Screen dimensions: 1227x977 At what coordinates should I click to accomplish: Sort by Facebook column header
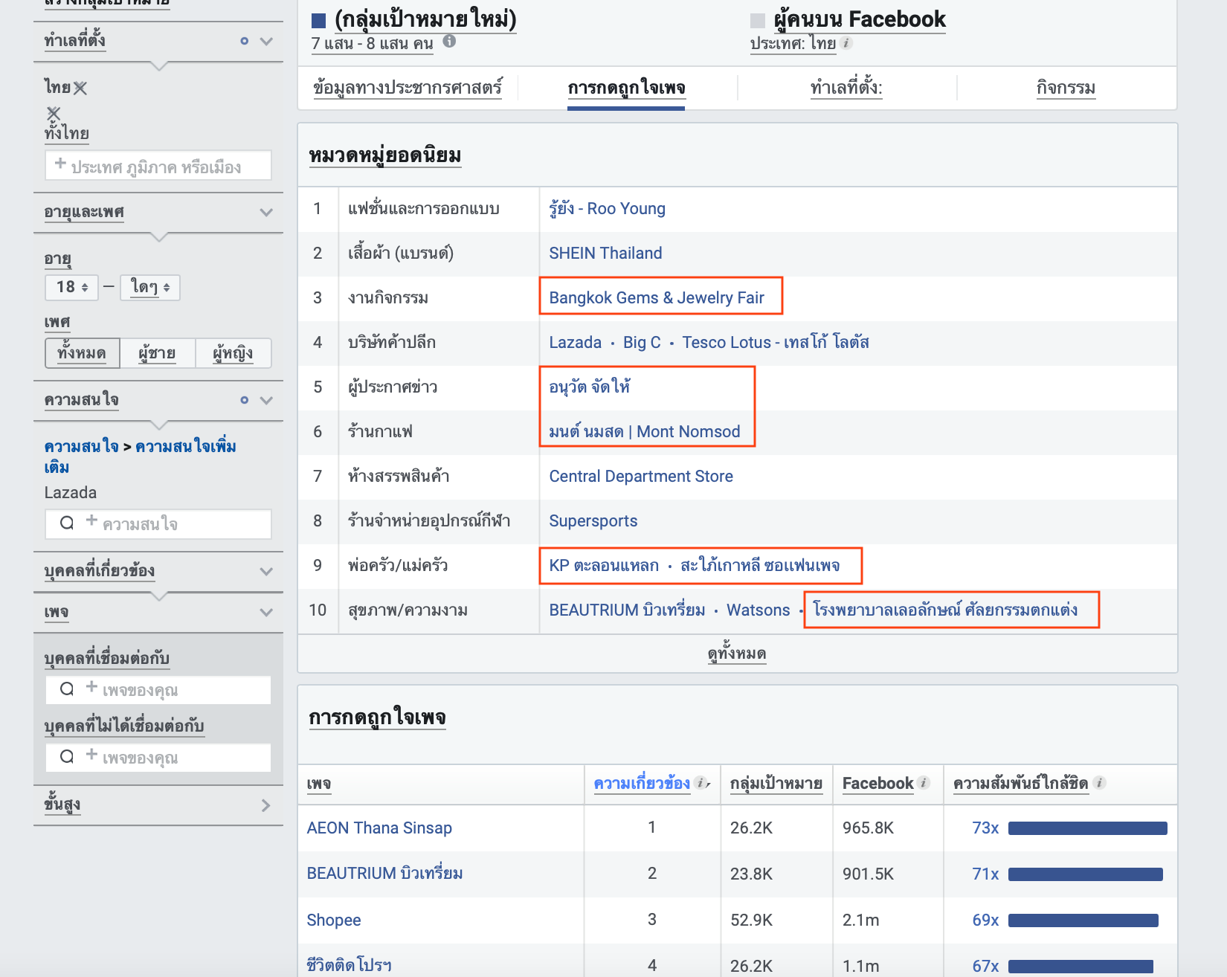point(877,784)
